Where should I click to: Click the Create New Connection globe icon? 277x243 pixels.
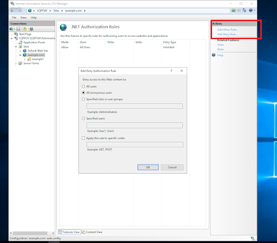click(x=11, y=29)
